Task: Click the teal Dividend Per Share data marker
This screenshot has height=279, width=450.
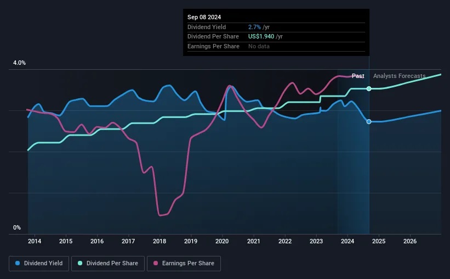Action: [369, 88]
